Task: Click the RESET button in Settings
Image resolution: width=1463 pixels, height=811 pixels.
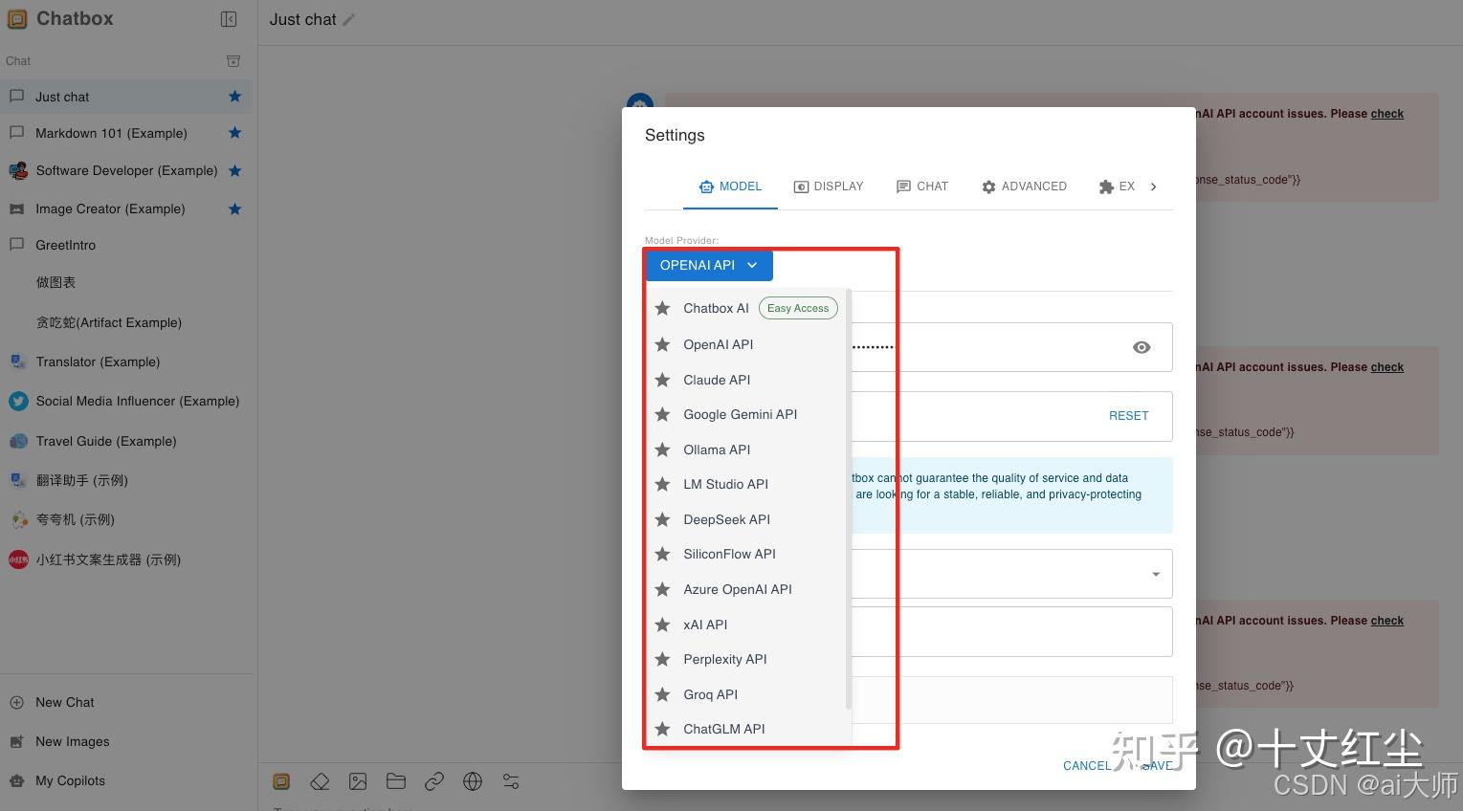Action: pyautogui.click(x=1129, y=416)
